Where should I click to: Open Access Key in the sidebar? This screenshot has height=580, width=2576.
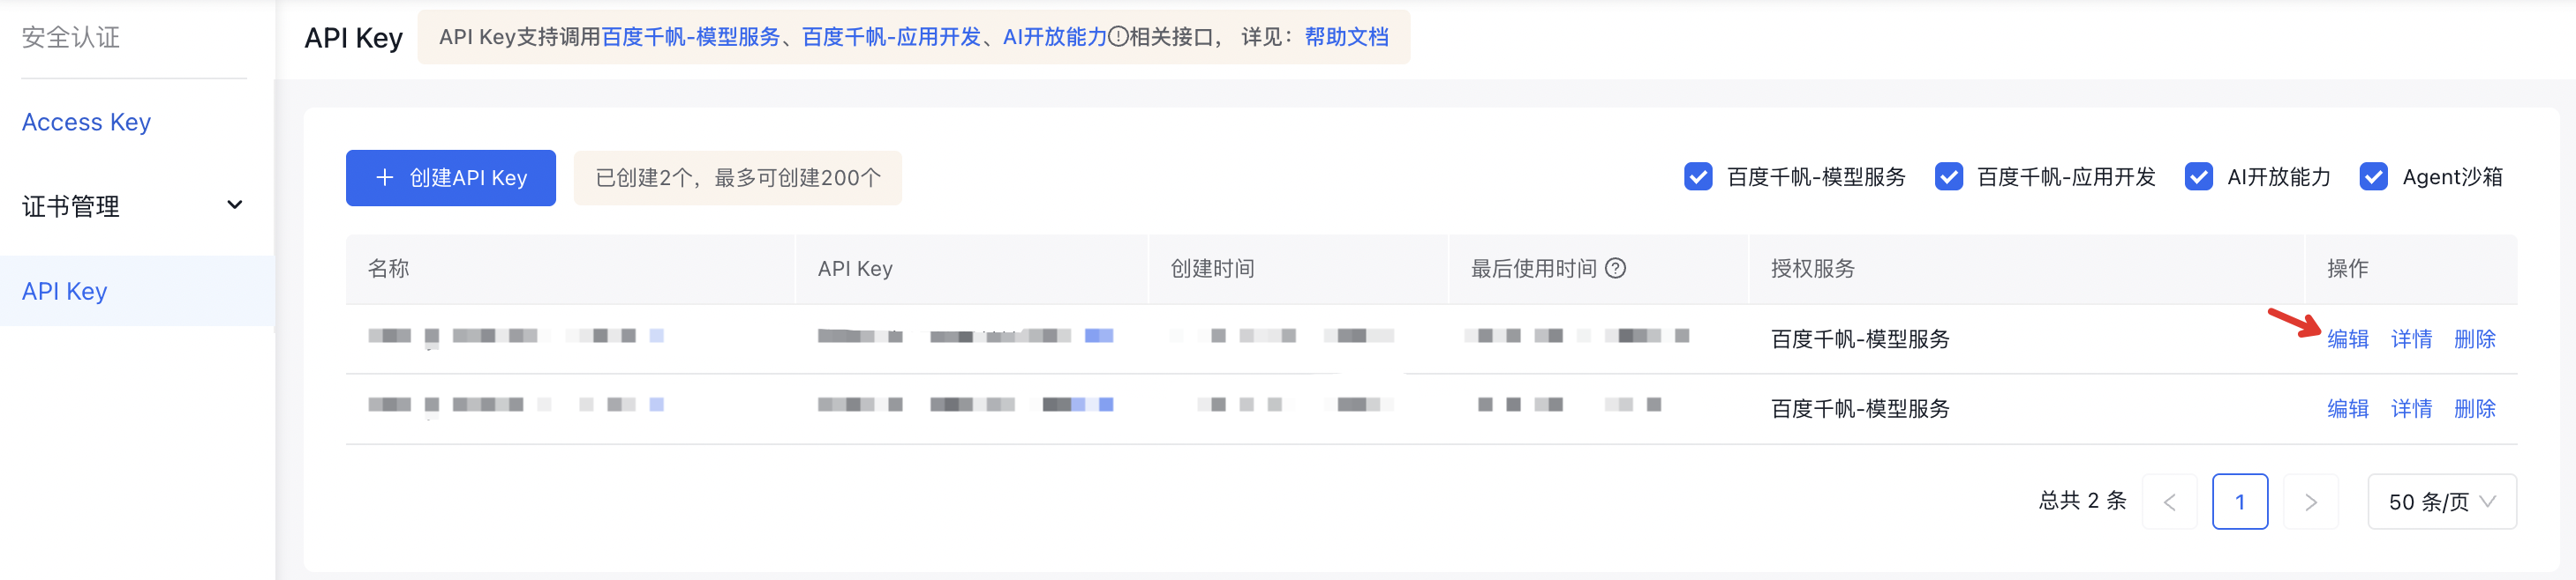click(x=86, y=122)
